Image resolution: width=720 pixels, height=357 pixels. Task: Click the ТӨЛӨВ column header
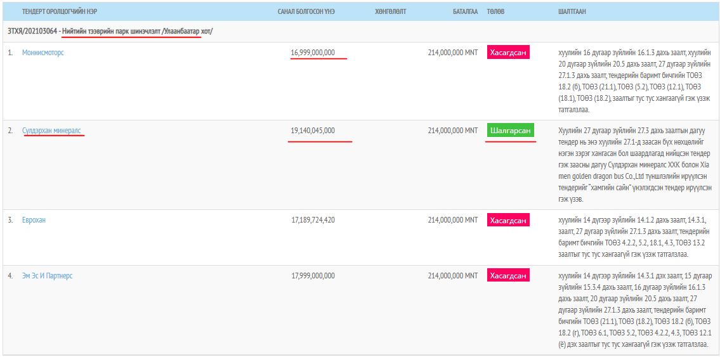495,11
